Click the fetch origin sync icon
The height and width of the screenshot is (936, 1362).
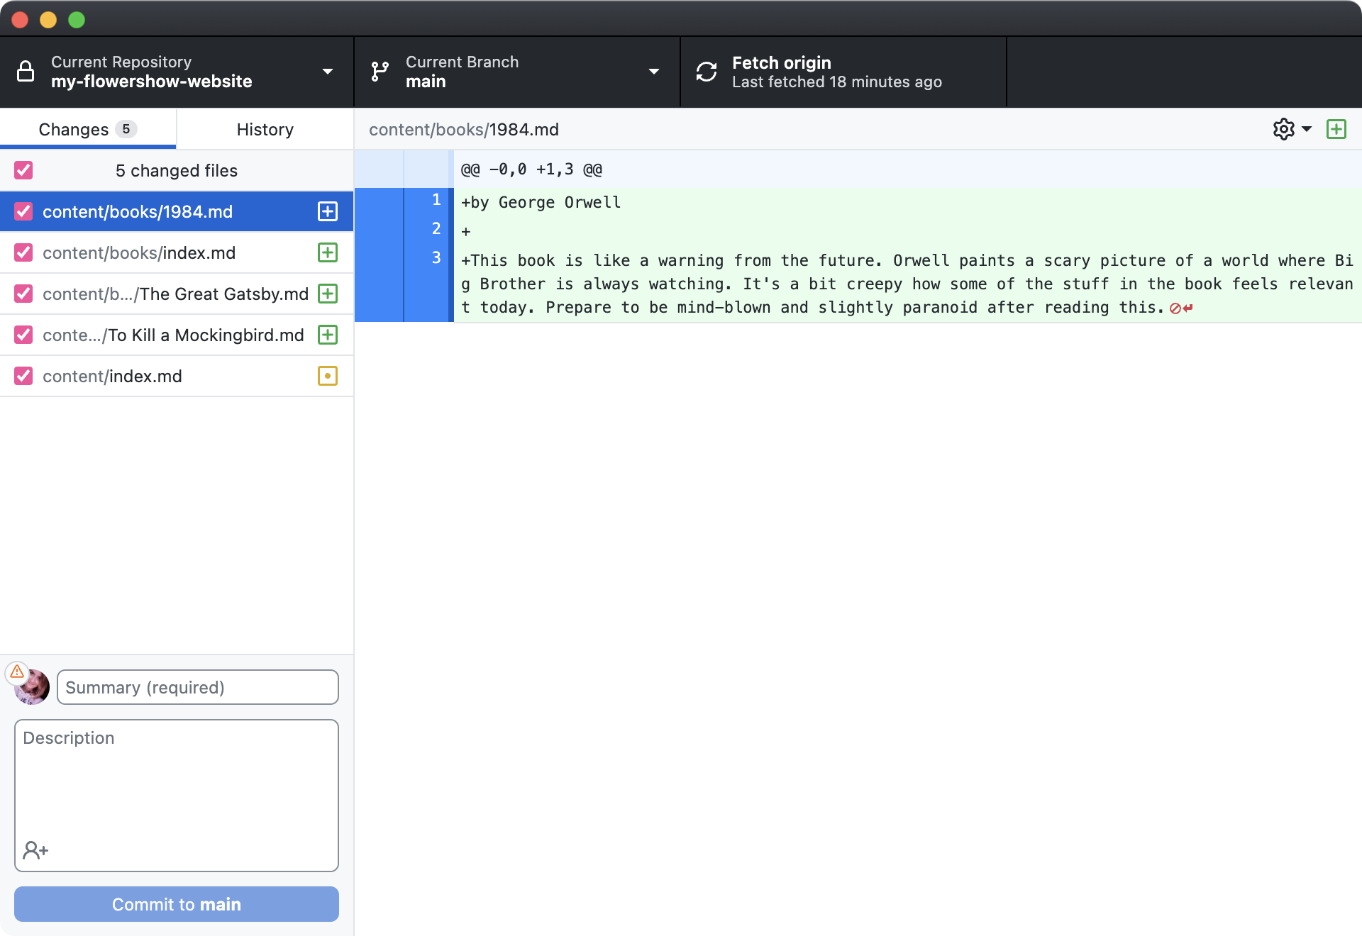pos(707,72)
